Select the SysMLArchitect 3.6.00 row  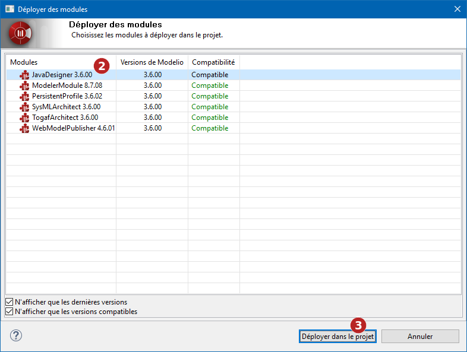233,107
